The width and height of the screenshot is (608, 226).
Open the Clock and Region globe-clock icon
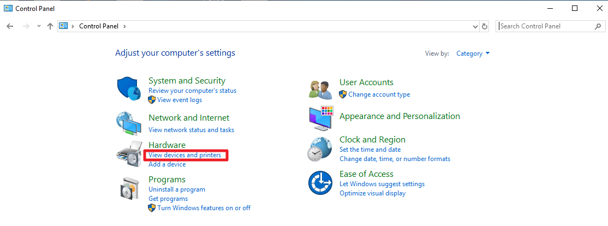point(320,149)
